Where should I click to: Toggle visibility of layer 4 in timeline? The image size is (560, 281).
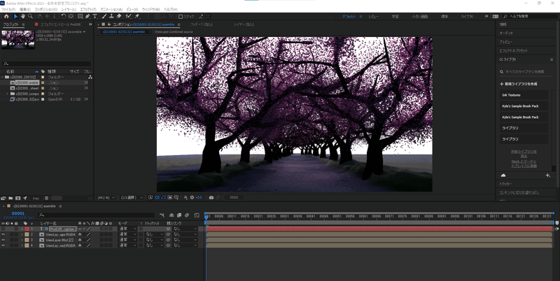click(3, 245)
